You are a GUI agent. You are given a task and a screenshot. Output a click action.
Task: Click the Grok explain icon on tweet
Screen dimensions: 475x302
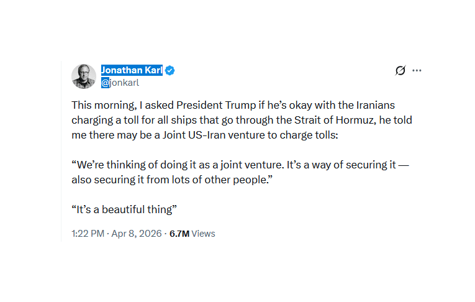pos(400,71)
